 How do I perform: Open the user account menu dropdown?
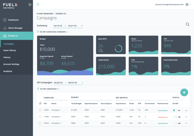pos(188,5)
